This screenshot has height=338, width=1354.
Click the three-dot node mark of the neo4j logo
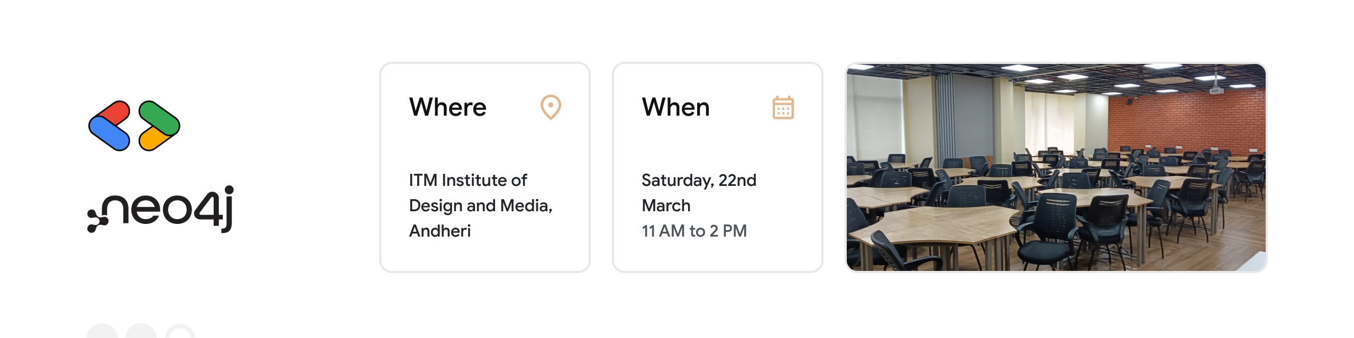[97, 220]
